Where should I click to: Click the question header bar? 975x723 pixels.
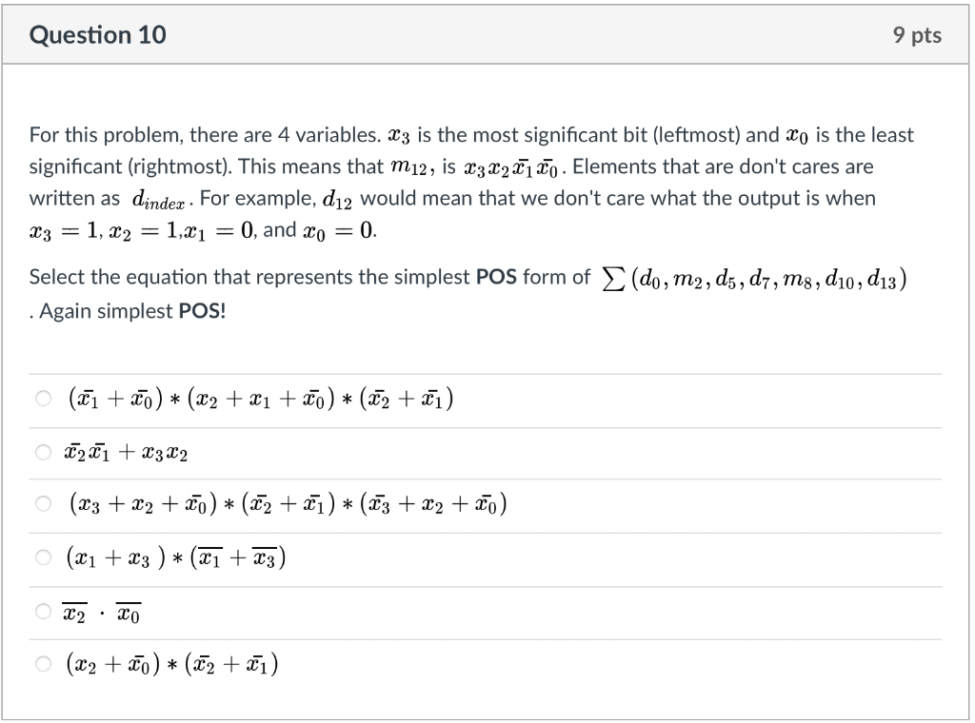(487, 34)
